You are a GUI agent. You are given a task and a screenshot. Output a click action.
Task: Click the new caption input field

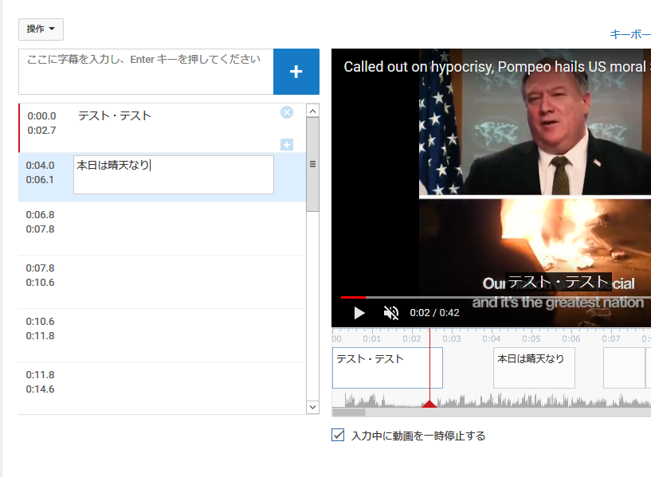[146, 72]
